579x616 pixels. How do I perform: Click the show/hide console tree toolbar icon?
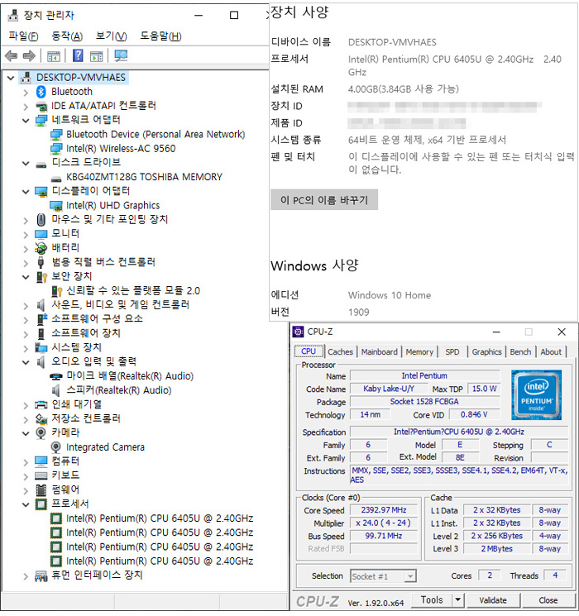coord(54,56)
